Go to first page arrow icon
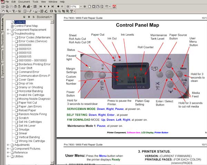 coord(40,7)
